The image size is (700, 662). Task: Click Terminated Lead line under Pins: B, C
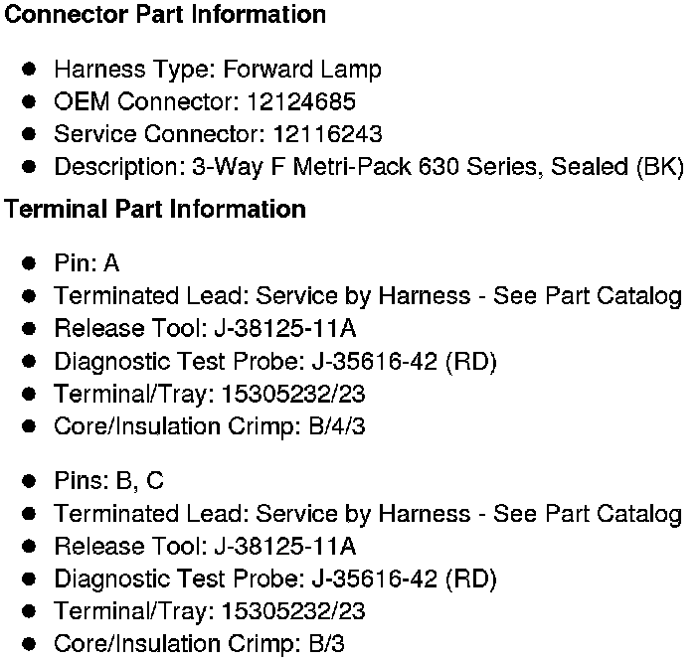click(368, 514)
